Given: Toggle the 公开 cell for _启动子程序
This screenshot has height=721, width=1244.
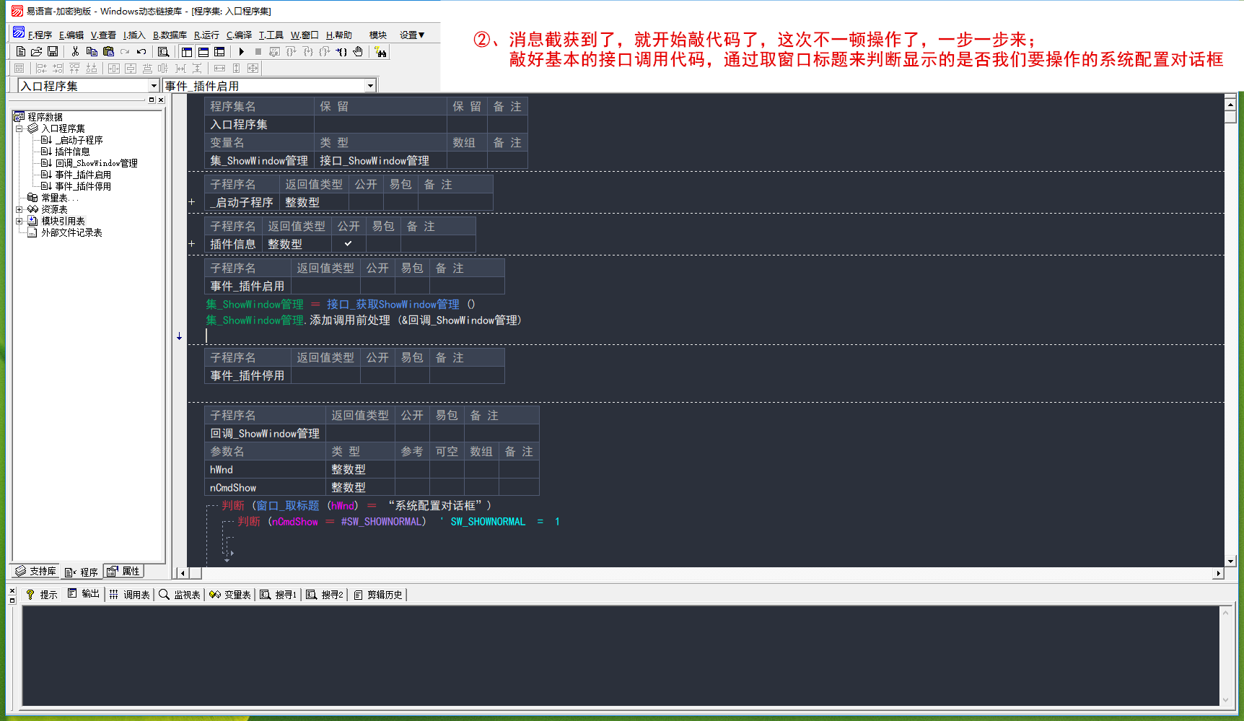Looking at the screenshot, I should pos(365,203).
